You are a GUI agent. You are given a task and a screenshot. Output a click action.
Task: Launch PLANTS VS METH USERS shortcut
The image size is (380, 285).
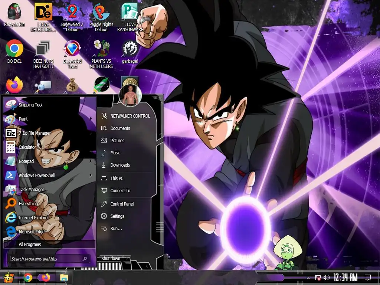coord(101,54)
